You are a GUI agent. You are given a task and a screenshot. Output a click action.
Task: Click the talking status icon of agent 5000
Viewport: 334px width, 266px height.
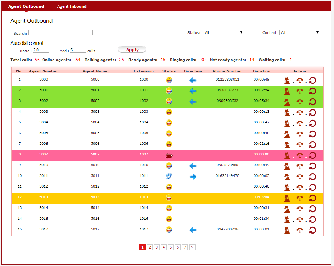(169, 80)
